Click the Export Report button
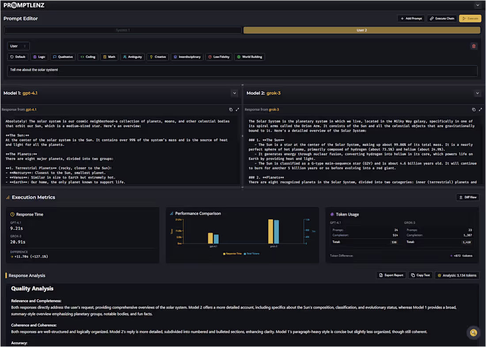The height and width of the screenshot is (347, 486). [391, 275]
